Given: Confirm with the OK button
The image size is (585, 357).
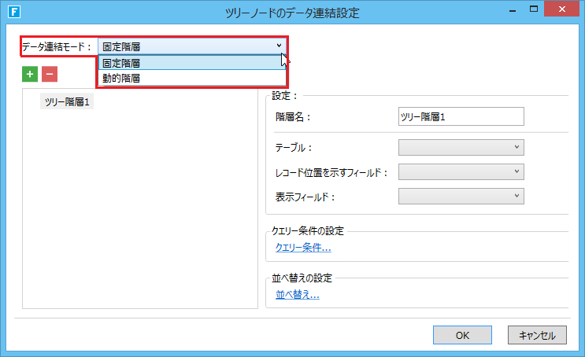Looking at the screenshot, I should (x=462, y=335).
